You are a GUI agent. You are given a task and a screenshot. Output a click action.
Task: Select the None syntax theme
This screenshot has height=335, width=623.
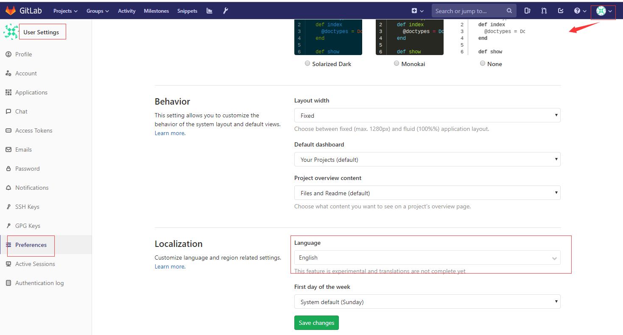[483, 64]
